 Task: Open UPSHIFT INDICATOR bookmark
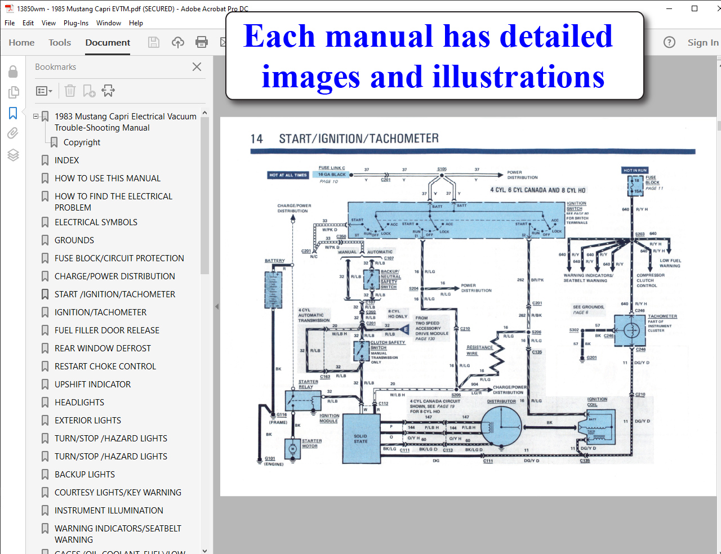coord(92,385)
